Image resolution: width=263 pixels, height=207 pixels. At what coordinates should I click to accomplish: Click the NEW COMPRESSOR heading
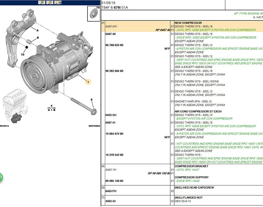tap(188, 23)
